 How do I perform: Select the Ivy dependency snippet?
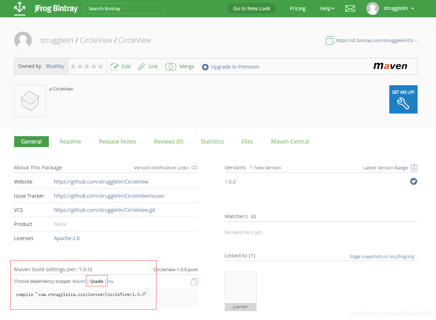click(x=111, y=281)
